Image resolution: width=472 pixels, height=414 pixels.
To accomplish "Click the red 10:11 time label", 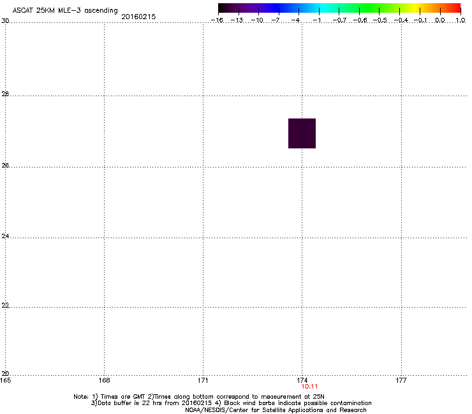I will pos(310,387).
